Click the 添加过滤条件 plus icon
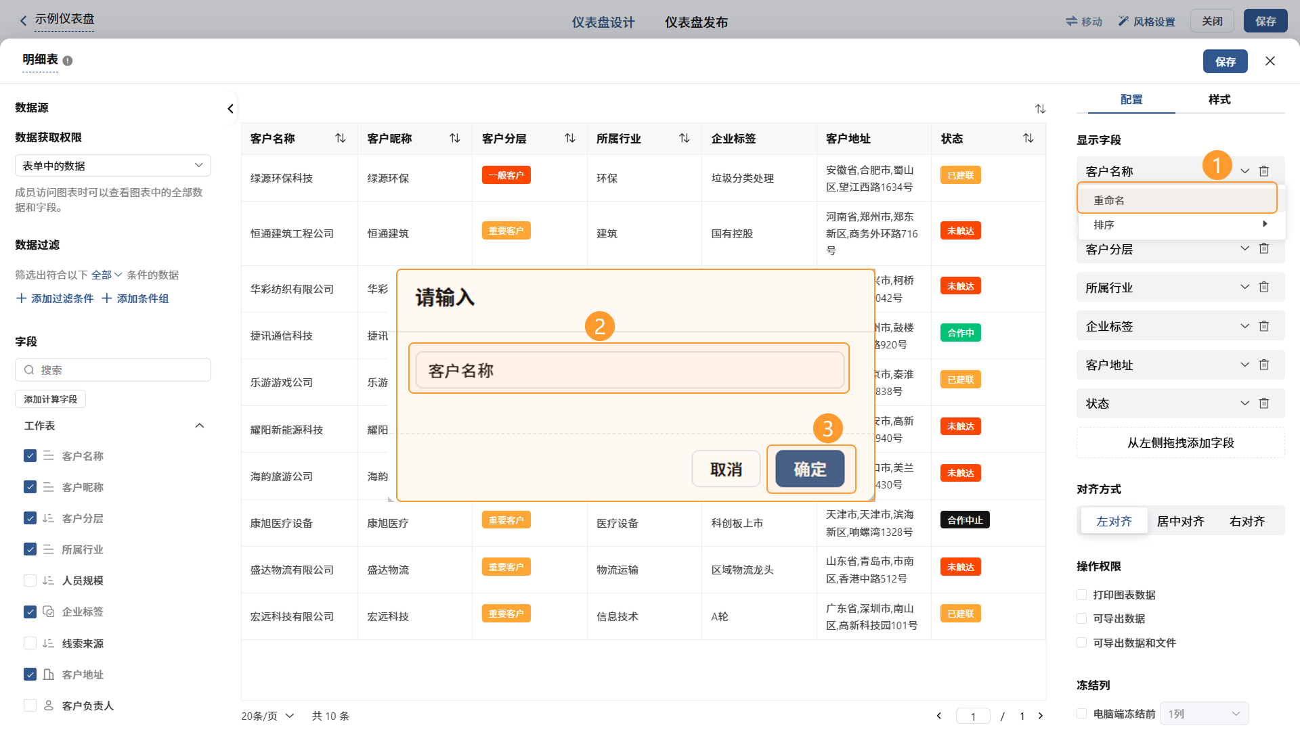 22,298
